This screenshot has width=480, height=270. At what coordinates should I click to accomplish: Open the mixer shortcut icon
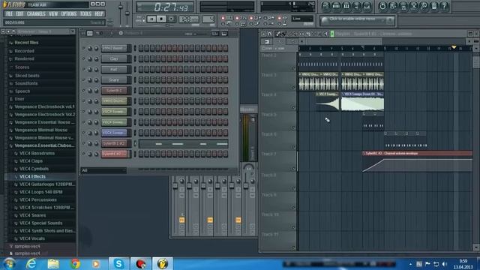point(367,6)
